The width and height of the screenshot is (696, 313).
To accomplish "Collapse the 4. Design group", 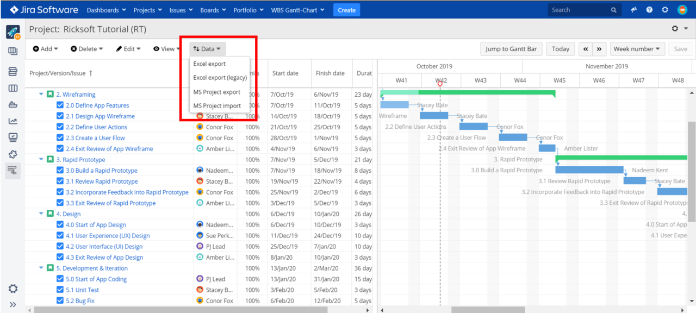I will (x=41, y=214).
